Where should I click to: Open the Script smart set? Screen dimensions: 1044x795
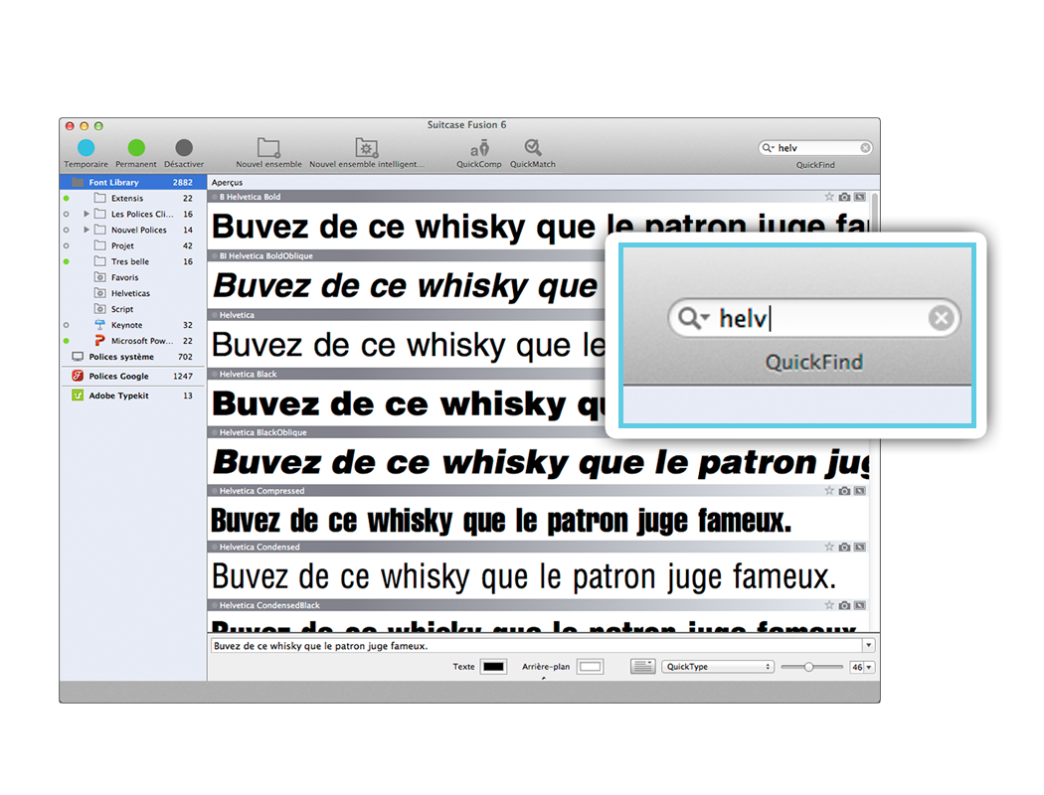coord(133,309)
